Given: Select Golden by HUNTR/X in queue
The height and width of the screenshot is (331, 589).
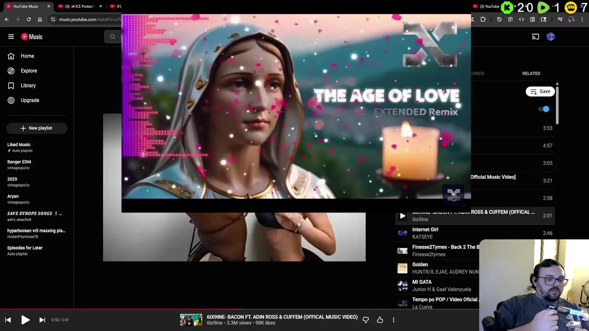Looking at the screenshot, I should coord(437,268).
